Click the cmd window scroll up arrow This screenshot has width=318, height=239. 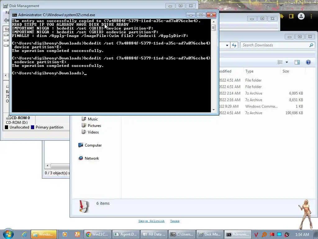pyautogui.click(x=214, y=21)
